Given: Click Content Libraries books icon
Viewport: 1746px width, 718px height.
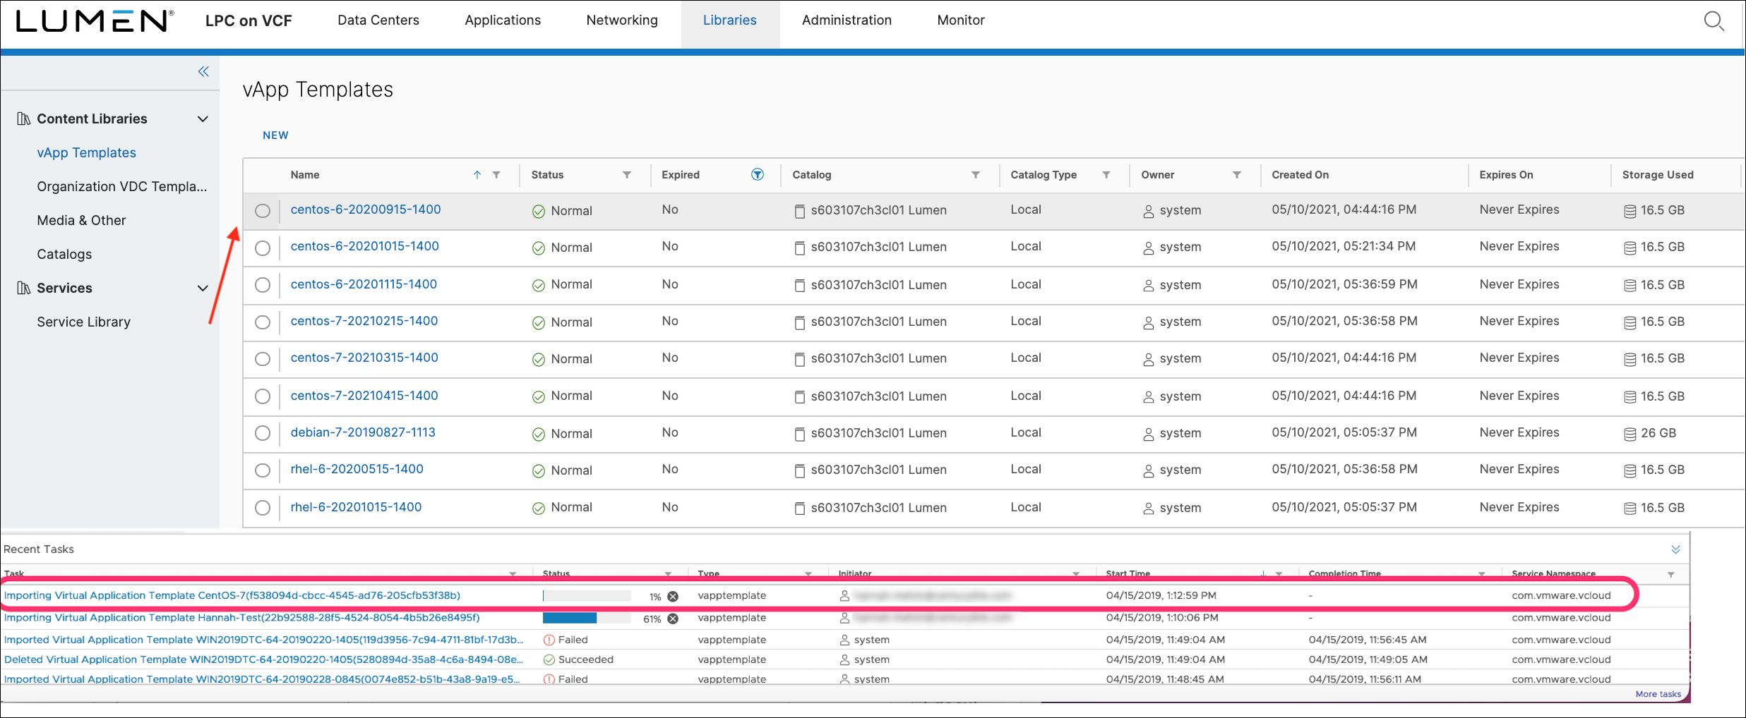Looking at the screenshot, I should [x=24, y=118].
